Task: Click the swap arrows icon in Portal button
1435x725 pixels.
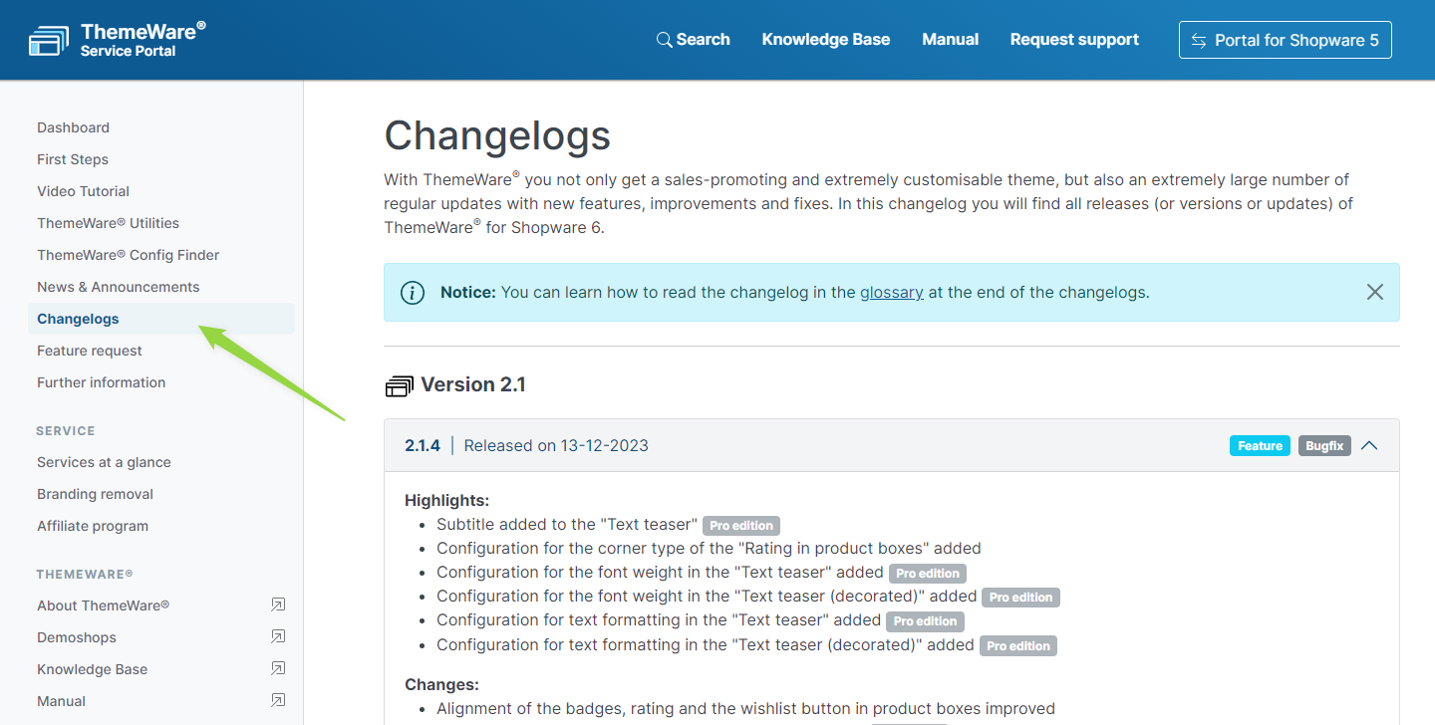Action: [1199, 41]
